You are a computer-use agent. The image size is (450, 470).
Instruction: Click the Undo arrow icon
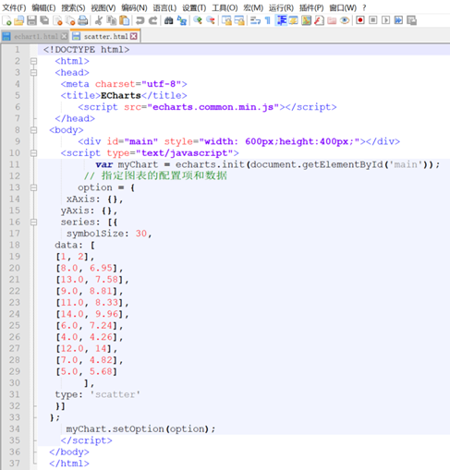140,20
